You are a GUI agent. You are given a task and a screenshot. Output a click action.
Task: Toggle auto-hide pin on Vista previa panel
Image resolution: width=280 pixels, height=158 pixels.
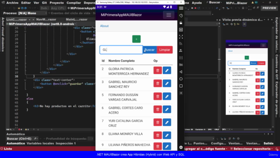(268, 20)
